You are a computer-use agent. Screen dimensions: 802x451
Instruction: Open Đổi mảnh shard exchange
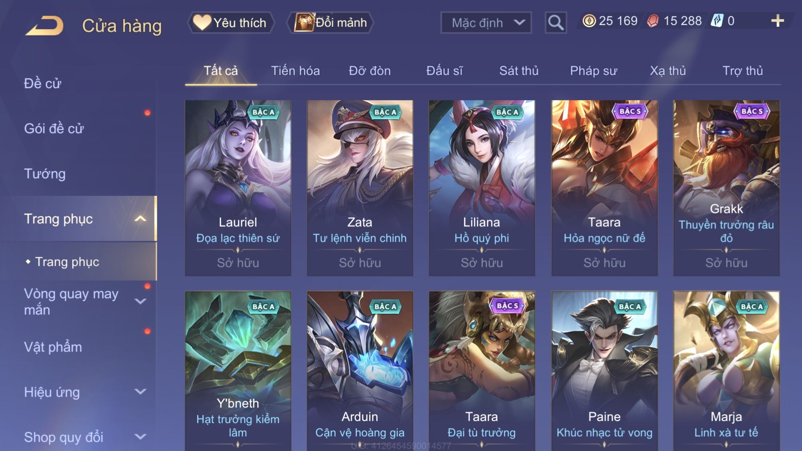pos(330,23)
